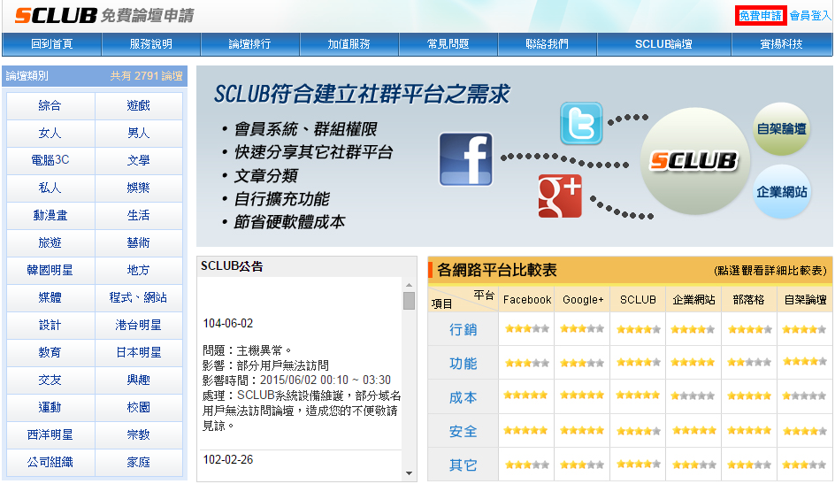Screen dimensions: 835x484
Task: Click the Twitter bird icon in banner
Action: point(581,124)
